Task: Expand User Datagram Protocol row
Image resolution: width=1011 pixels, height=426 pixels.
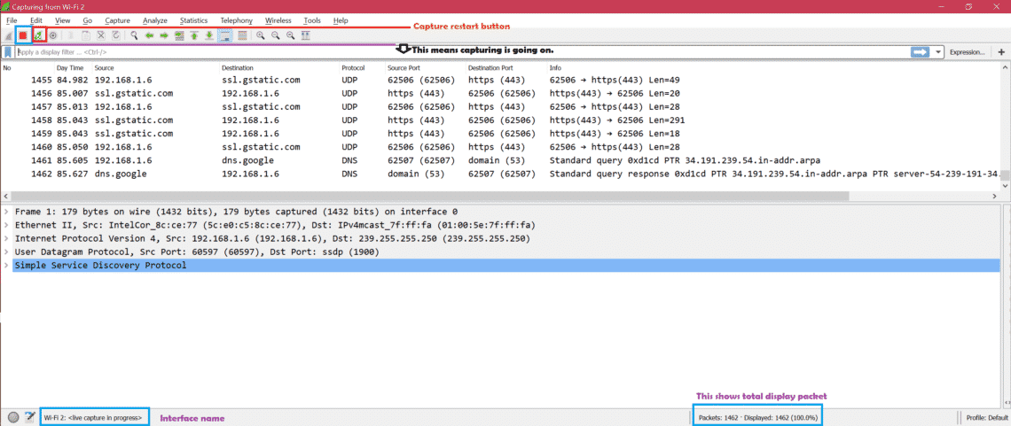Action: [5, 252]
